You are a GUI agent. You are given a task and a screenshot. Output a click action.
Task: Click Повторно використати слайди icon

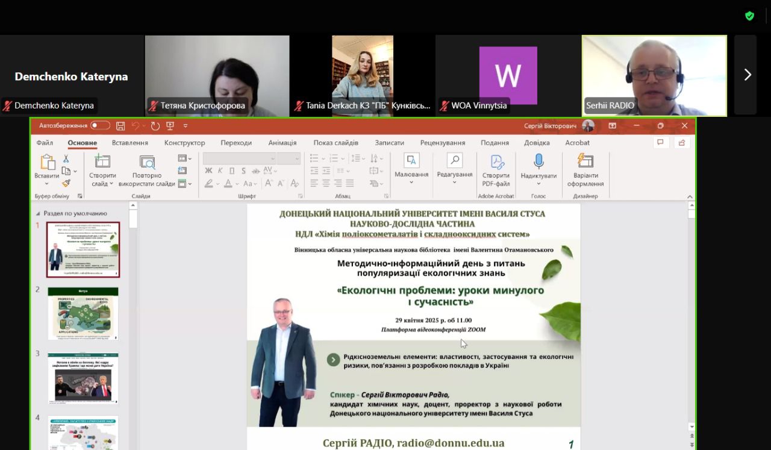[147, 162]
